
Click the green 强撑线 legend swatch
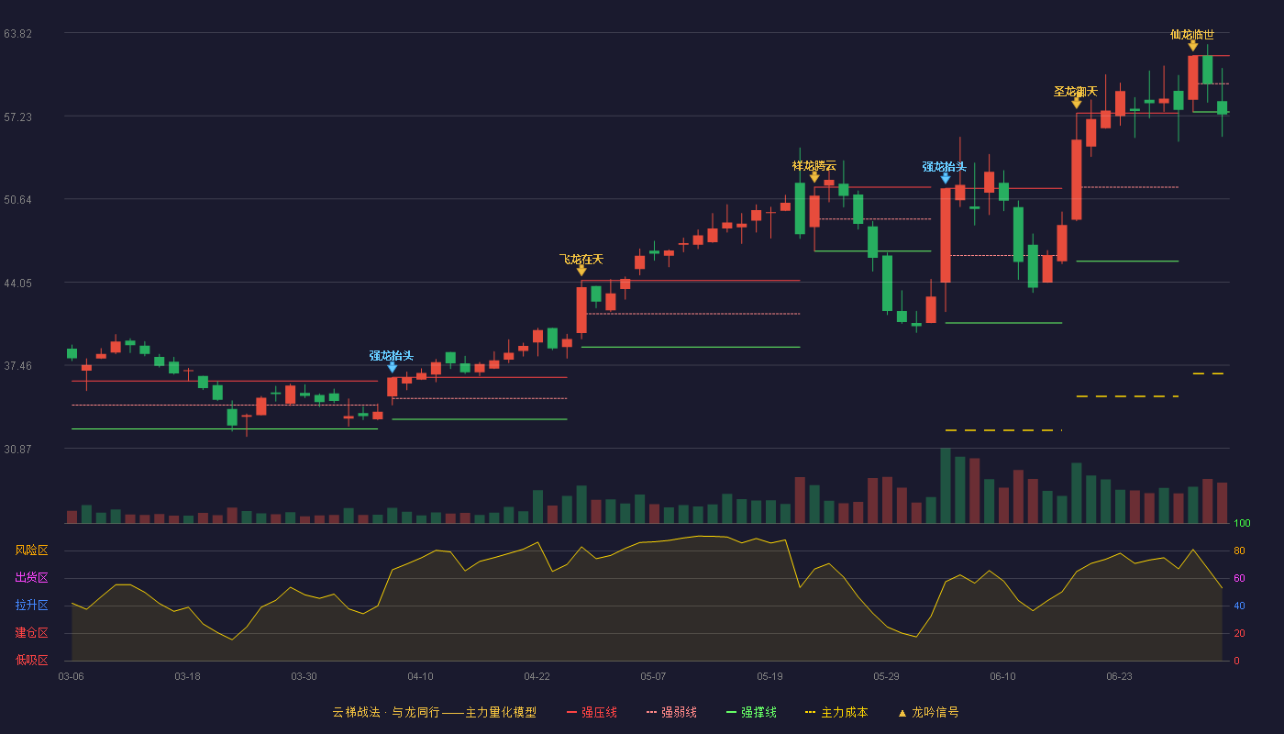(x=731, y=712)
